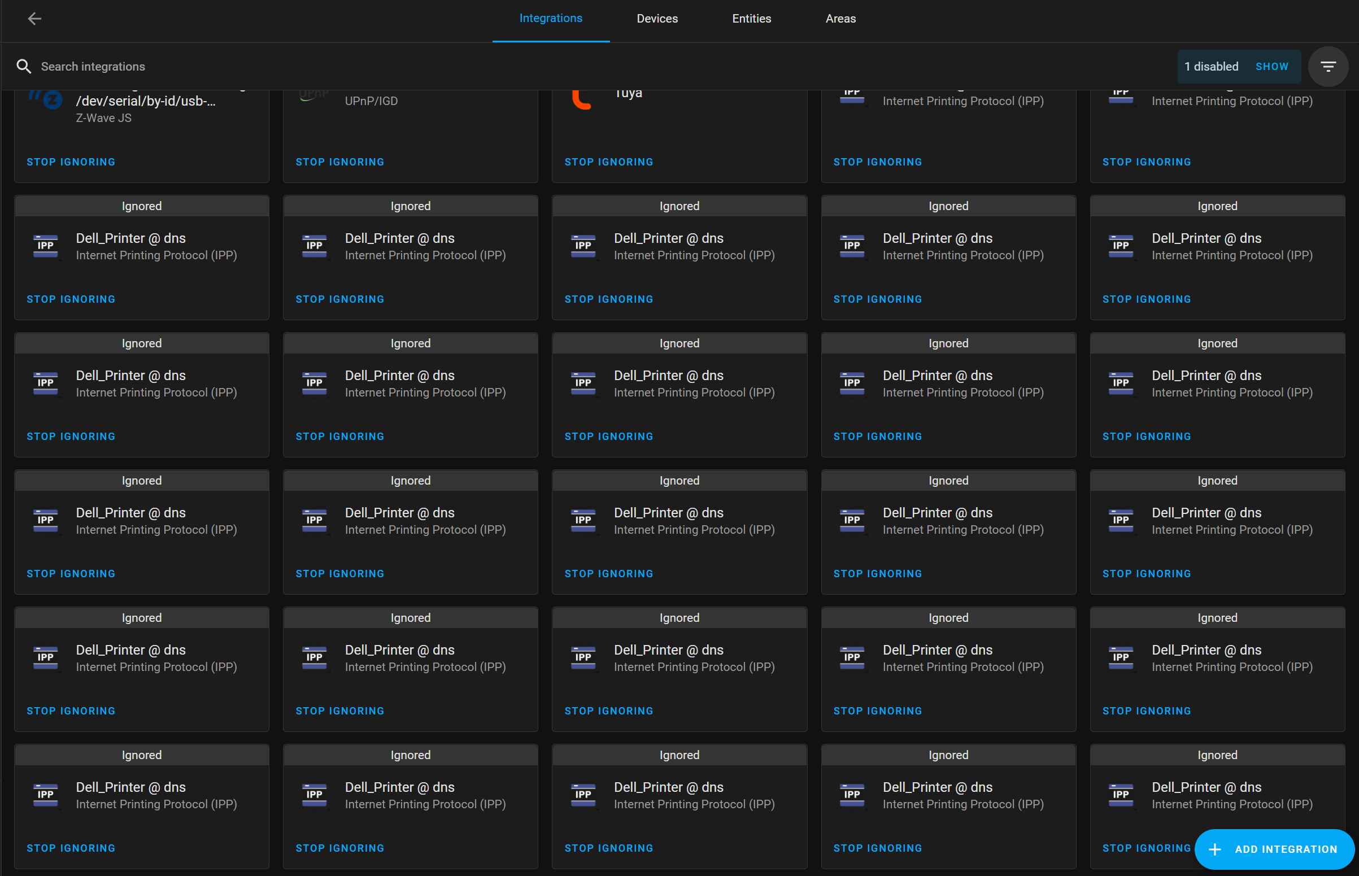Open the Entities tab
The height and width of the screenshot is (876, 1359).
(751, 18)
